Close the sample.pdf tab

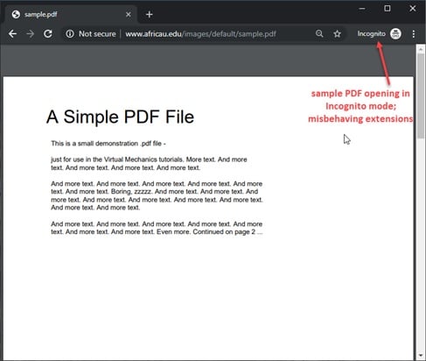pos(129,14)
